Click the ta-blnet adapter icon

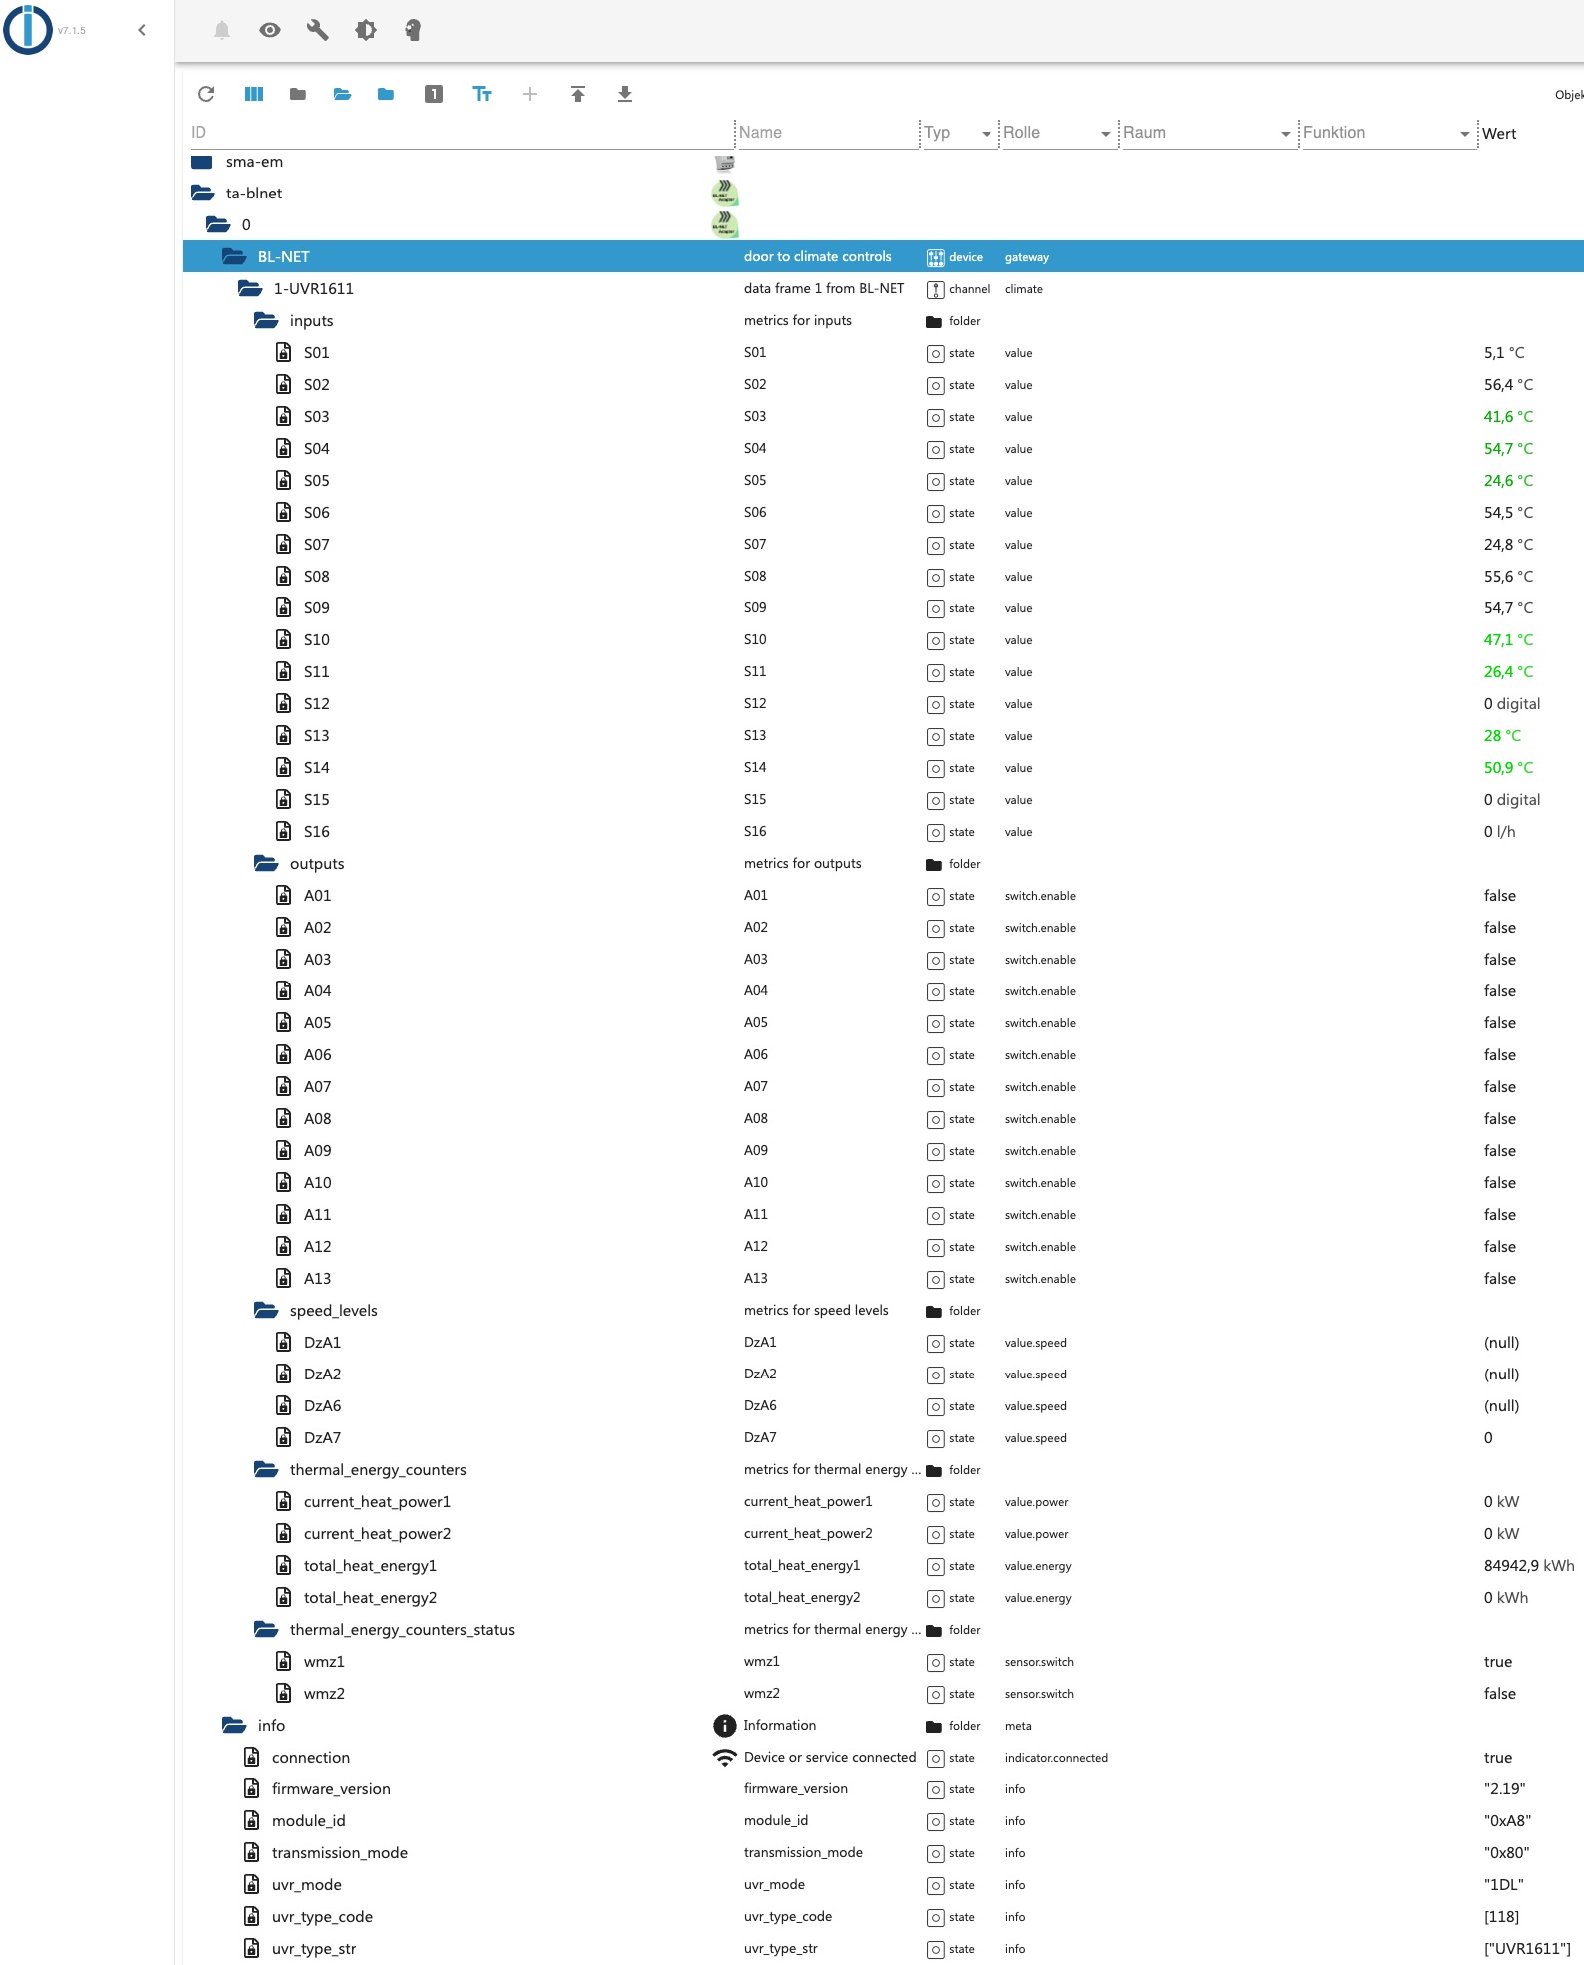click(725, 193)
